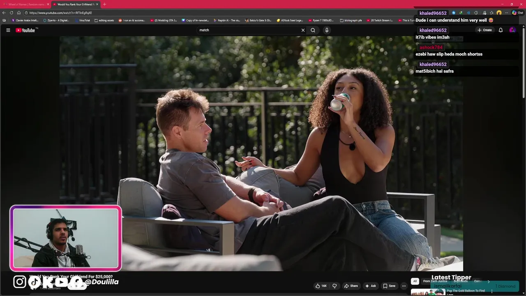526x296 pixels.
Task: Show more filter chips with arrow
Action: (488, 281)
